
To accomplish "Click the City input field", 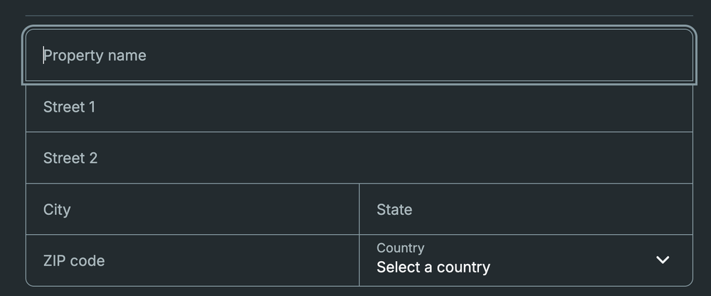I will point(192,209).
